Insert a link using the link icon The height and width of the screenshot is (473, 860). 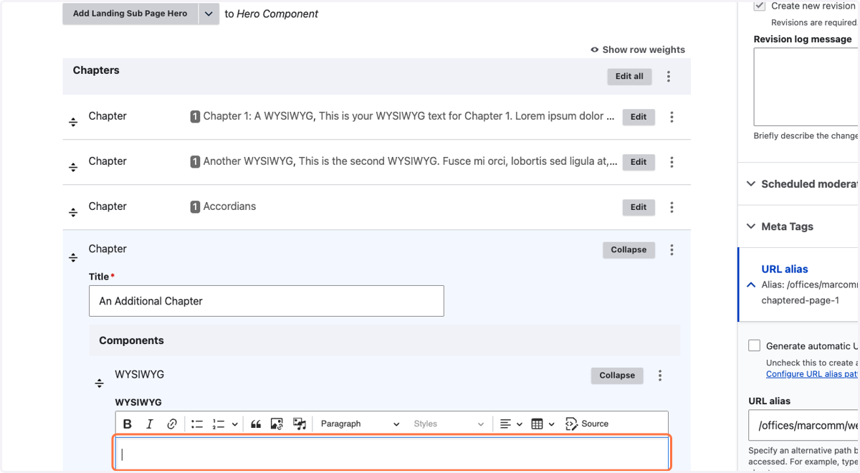[x=172, y=424]
